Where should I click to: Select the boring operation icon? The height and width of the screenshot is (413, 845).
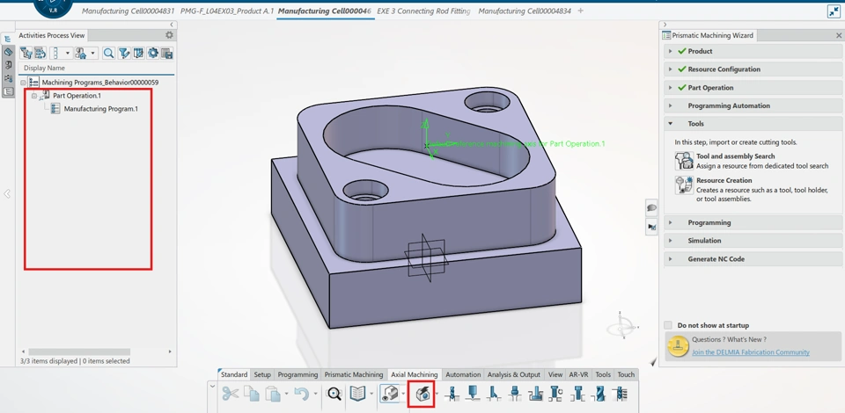coord(535,395)
